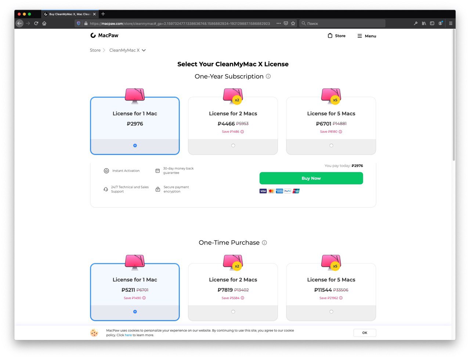Select one-time License for 1 Mac radio
Viewport: 470px width, 359px height.
click(135, 312)
